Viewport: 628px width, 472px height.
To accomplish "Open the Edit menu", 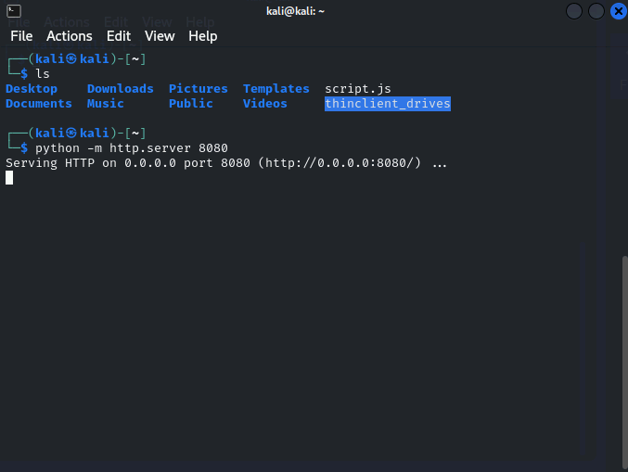I will click(x=119, y=36).
